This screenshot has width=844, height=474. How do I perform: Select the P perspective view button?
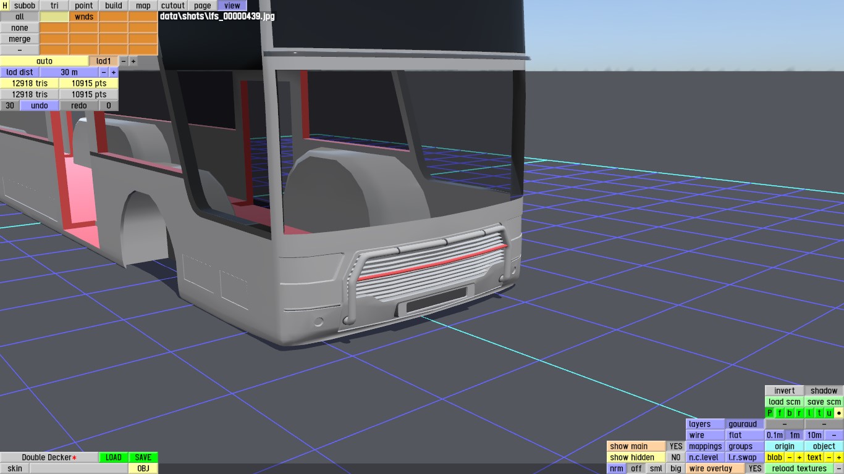[770, 413]
